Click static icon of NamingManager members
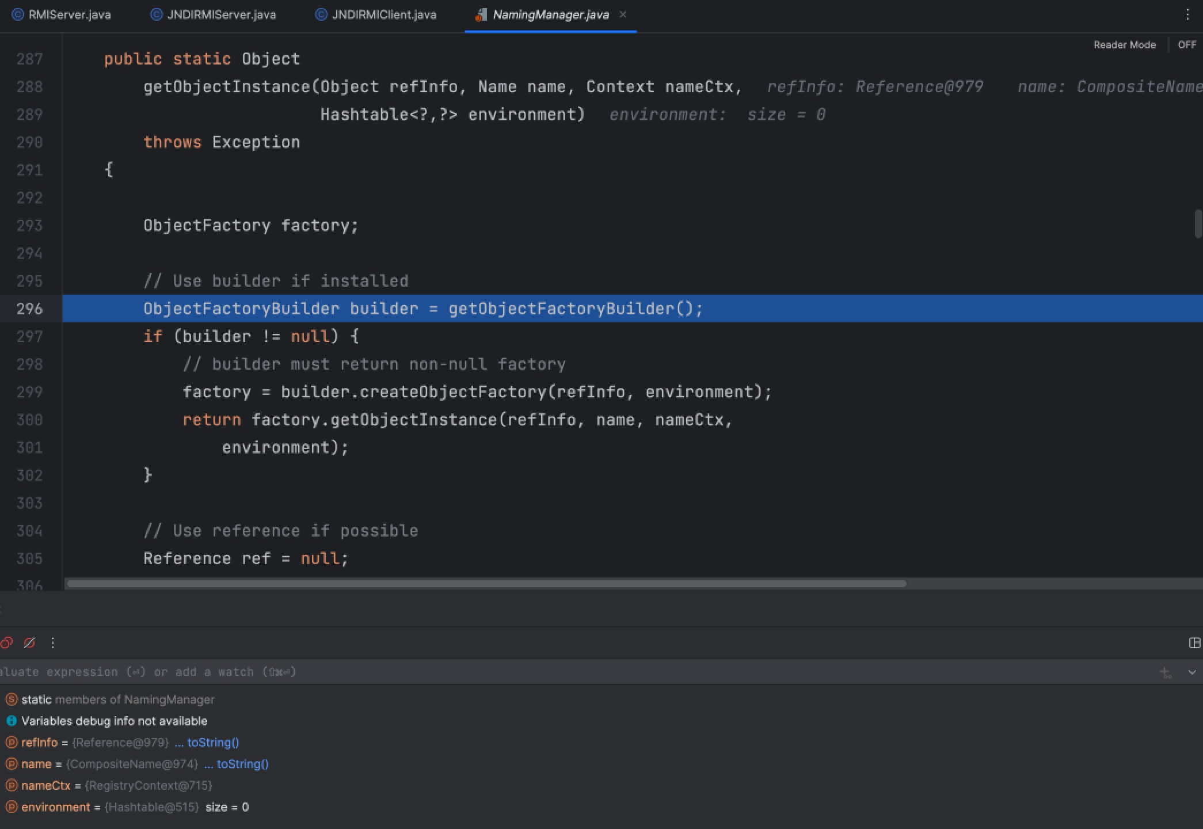 point(11,699)
